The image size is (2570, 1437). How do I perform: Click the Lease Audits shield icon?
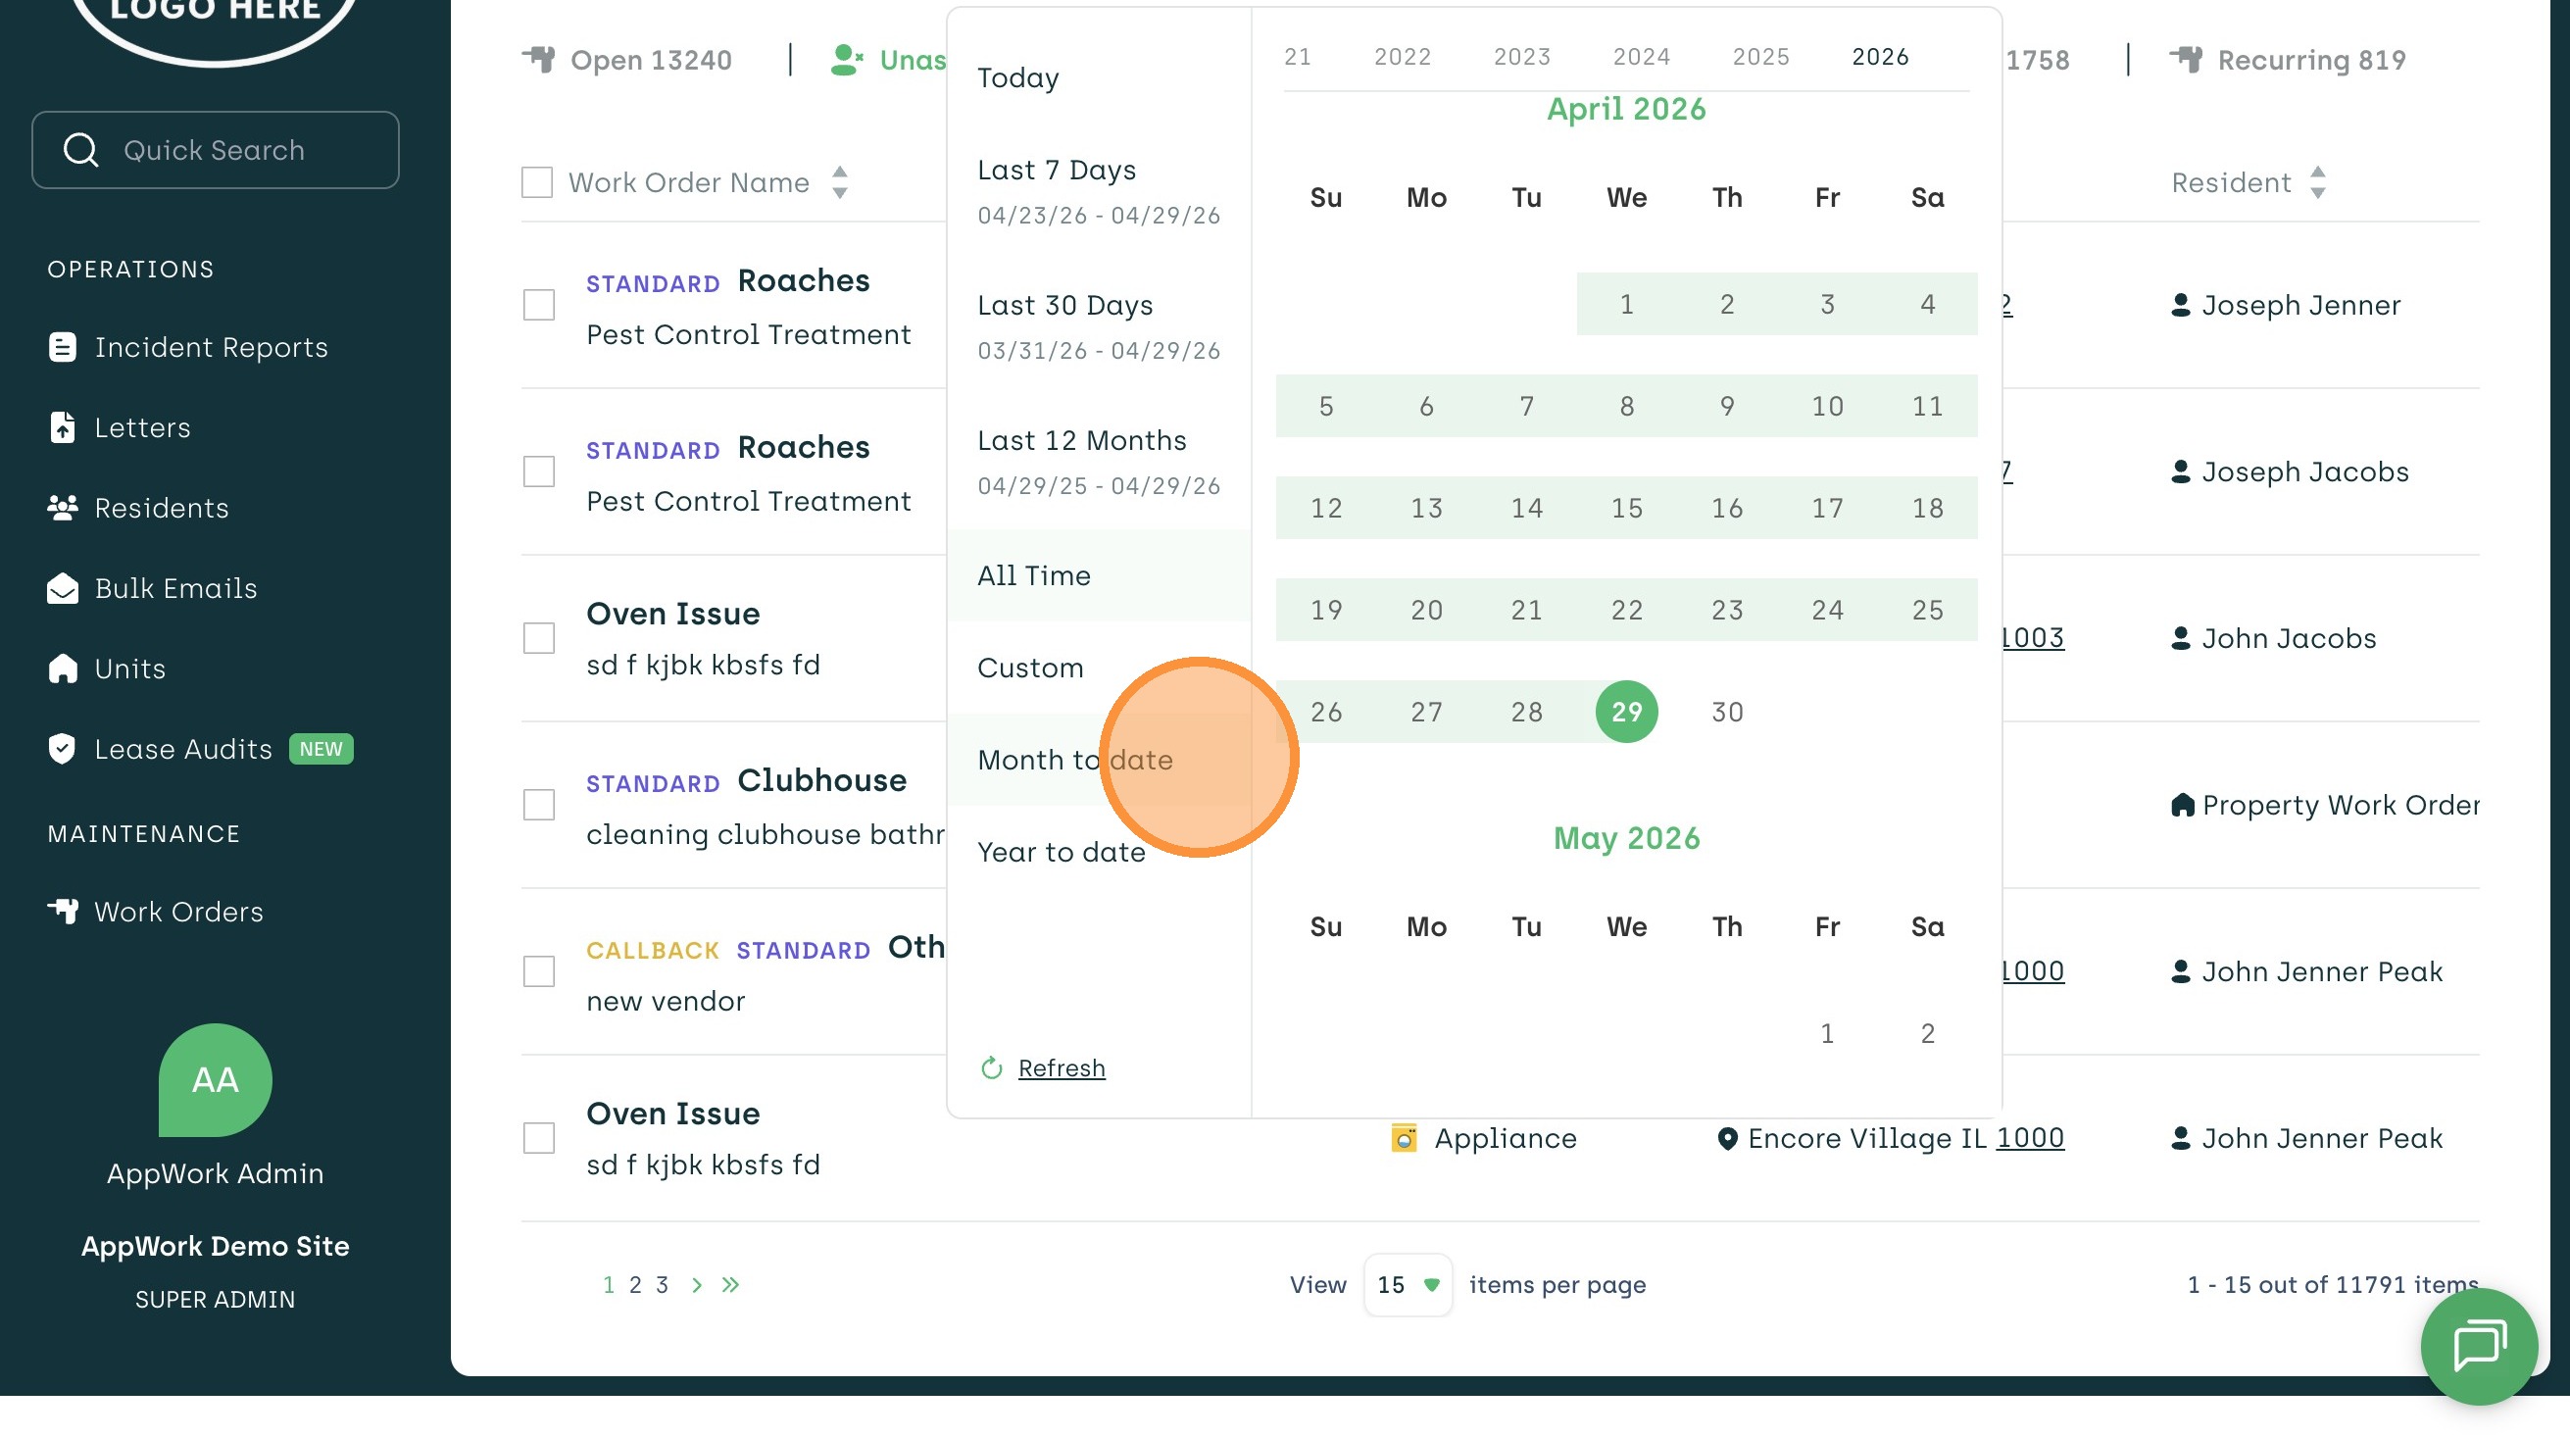[62, 749]
